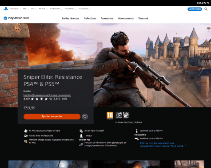Click the in-game purchases descriptor icon
This screenshot has height=168, width=211.
click(x=119, y=115)
